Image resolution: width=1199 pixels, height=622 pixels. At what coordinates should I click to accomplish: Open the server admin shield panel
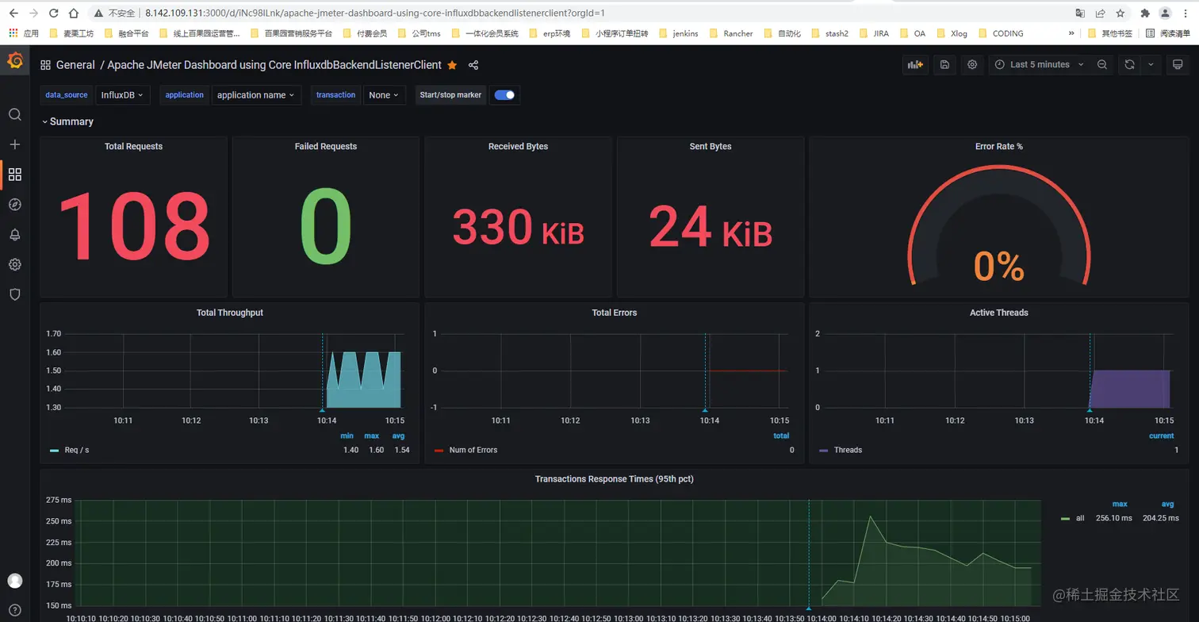[x=14, y=294]
